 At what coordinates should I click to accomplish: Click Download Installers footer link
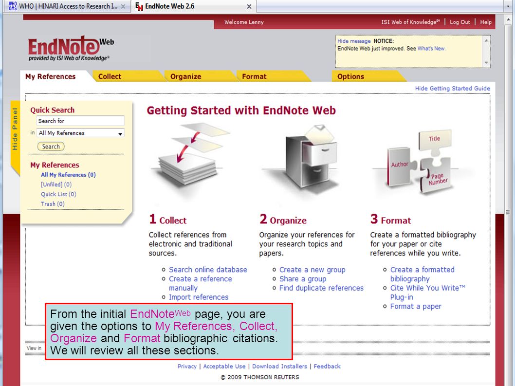(x=279, y=367)
